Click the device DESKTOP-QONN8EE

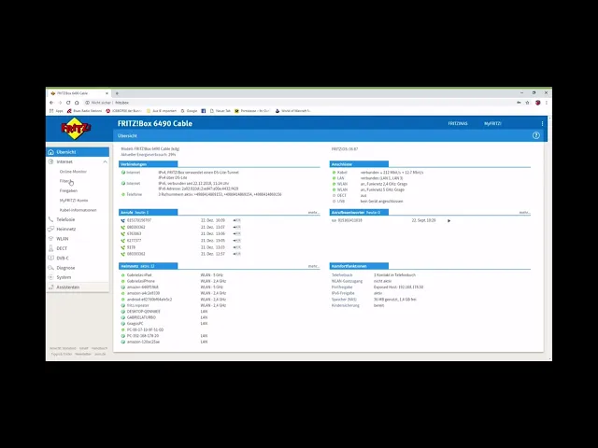pyautogui.click(x=143, y=312)
